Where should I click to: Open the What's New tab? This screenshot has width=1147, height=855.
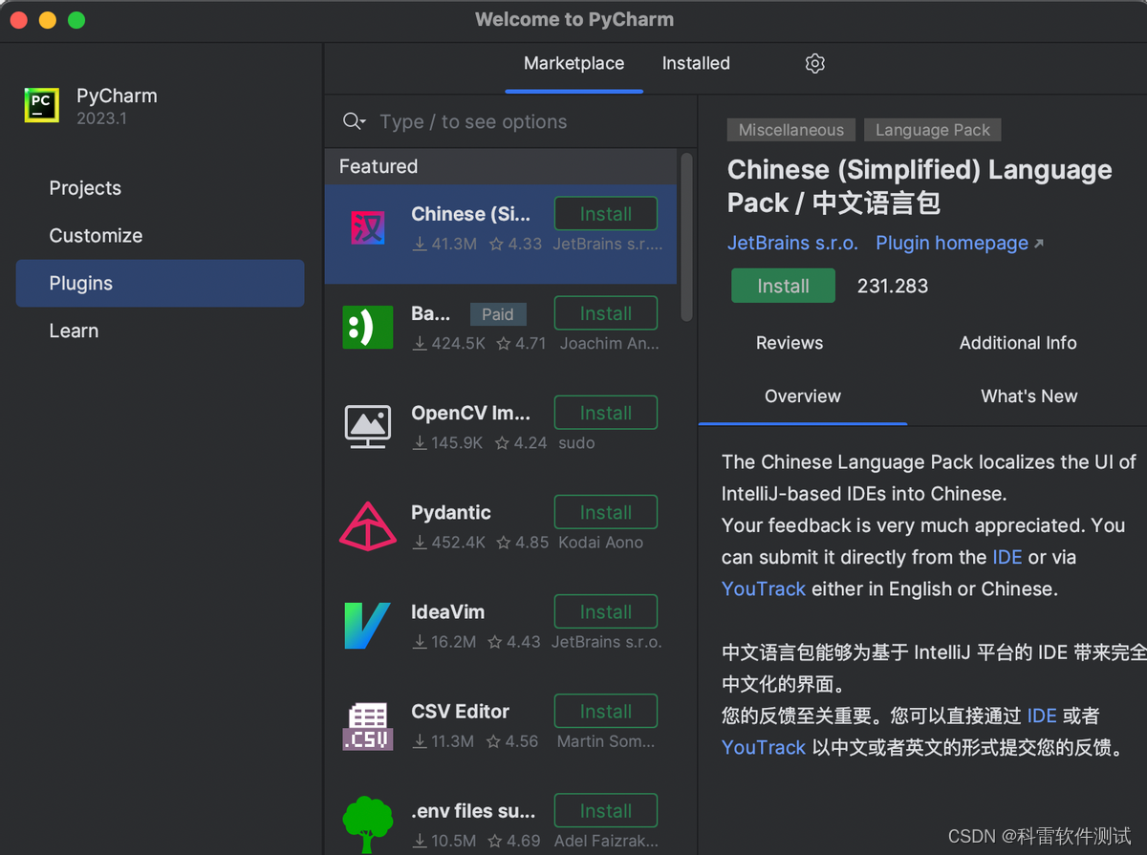click(x=1028, y=396)
